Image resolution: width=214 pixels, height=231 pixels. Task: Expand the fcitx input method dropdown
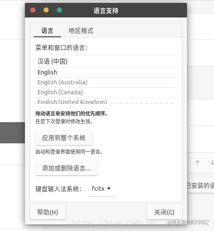point(102,189)
